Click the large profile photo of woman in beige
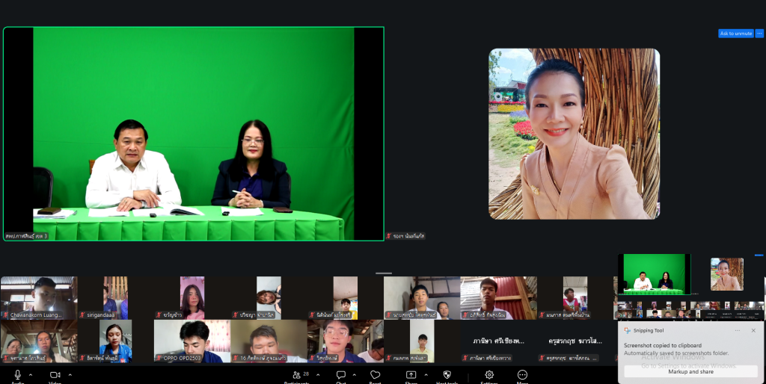The height and width of the screenshot is (384, 766). point(574,134)
